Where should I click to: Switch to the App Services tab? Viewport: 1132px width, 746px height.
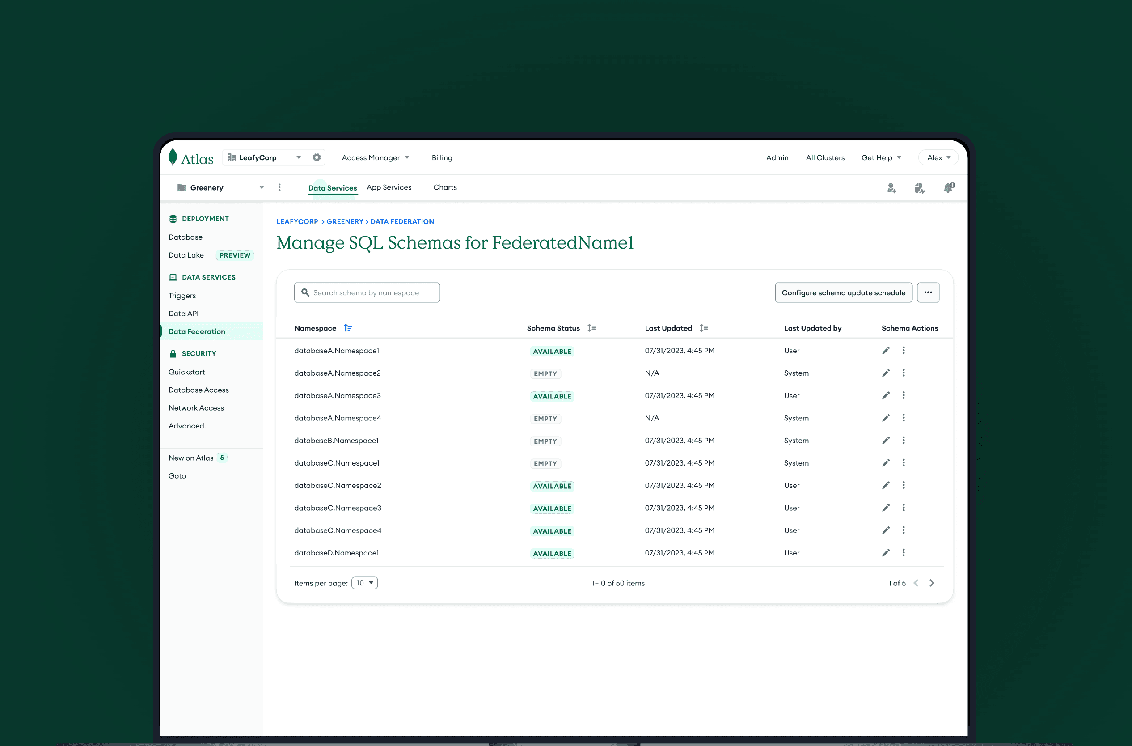pos(389,187)
